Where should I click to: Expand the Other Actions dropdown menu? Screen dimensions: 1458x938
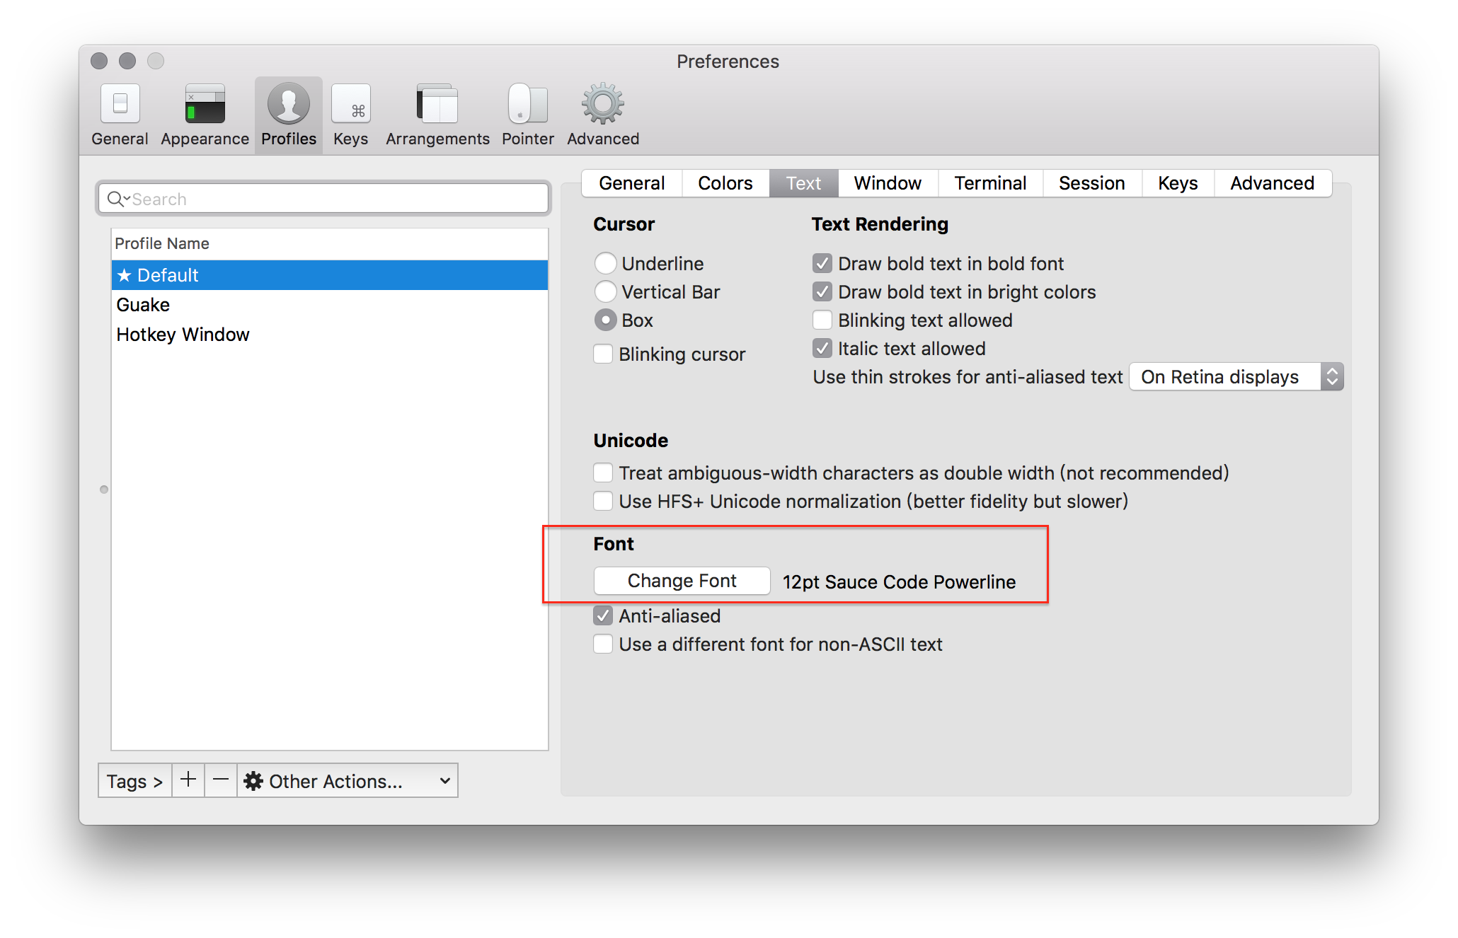[347, 780]
